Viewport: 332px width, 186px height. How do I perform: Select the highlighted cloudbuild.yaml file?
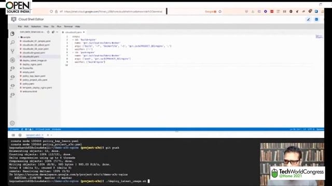(x=31, y=57)
